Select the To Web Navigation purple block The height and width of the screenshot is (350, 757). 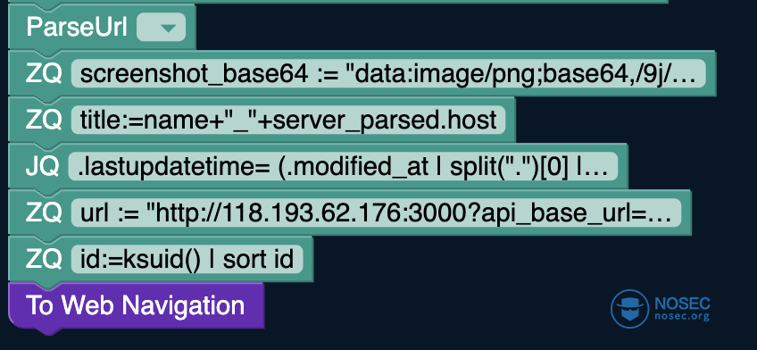pyautogui.click(x=137, y=305)
